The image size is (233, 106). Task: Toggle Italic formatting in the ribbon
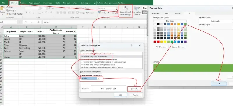point(30,13)
